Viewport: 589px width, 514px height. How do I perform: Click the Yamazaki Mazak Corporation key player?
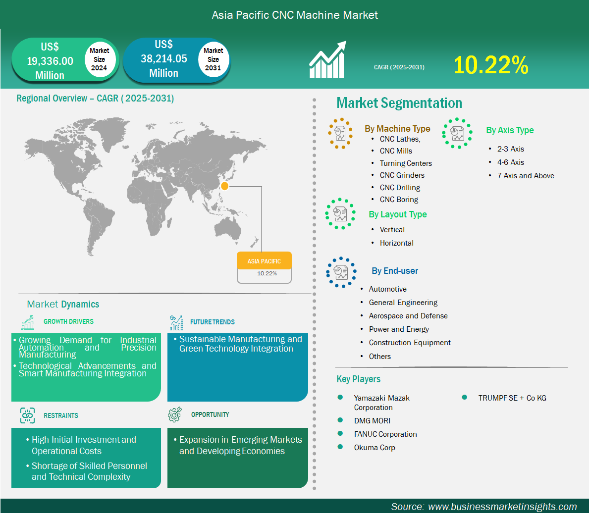(381, 403)
